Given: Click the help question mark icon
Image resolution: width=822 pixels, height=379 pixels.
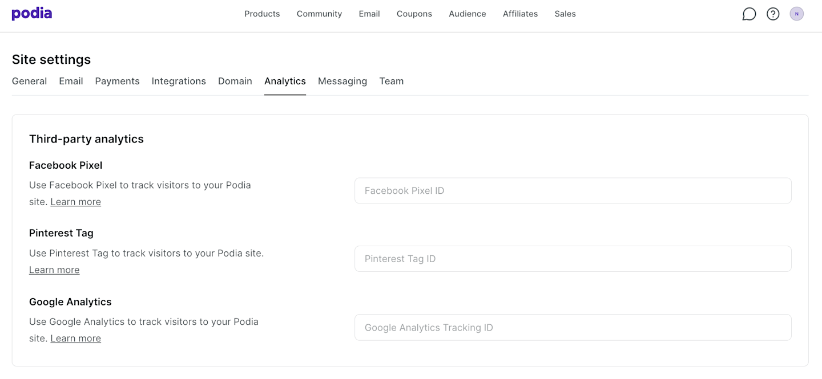Looking at the screenshot, I should tap(773, 14).
